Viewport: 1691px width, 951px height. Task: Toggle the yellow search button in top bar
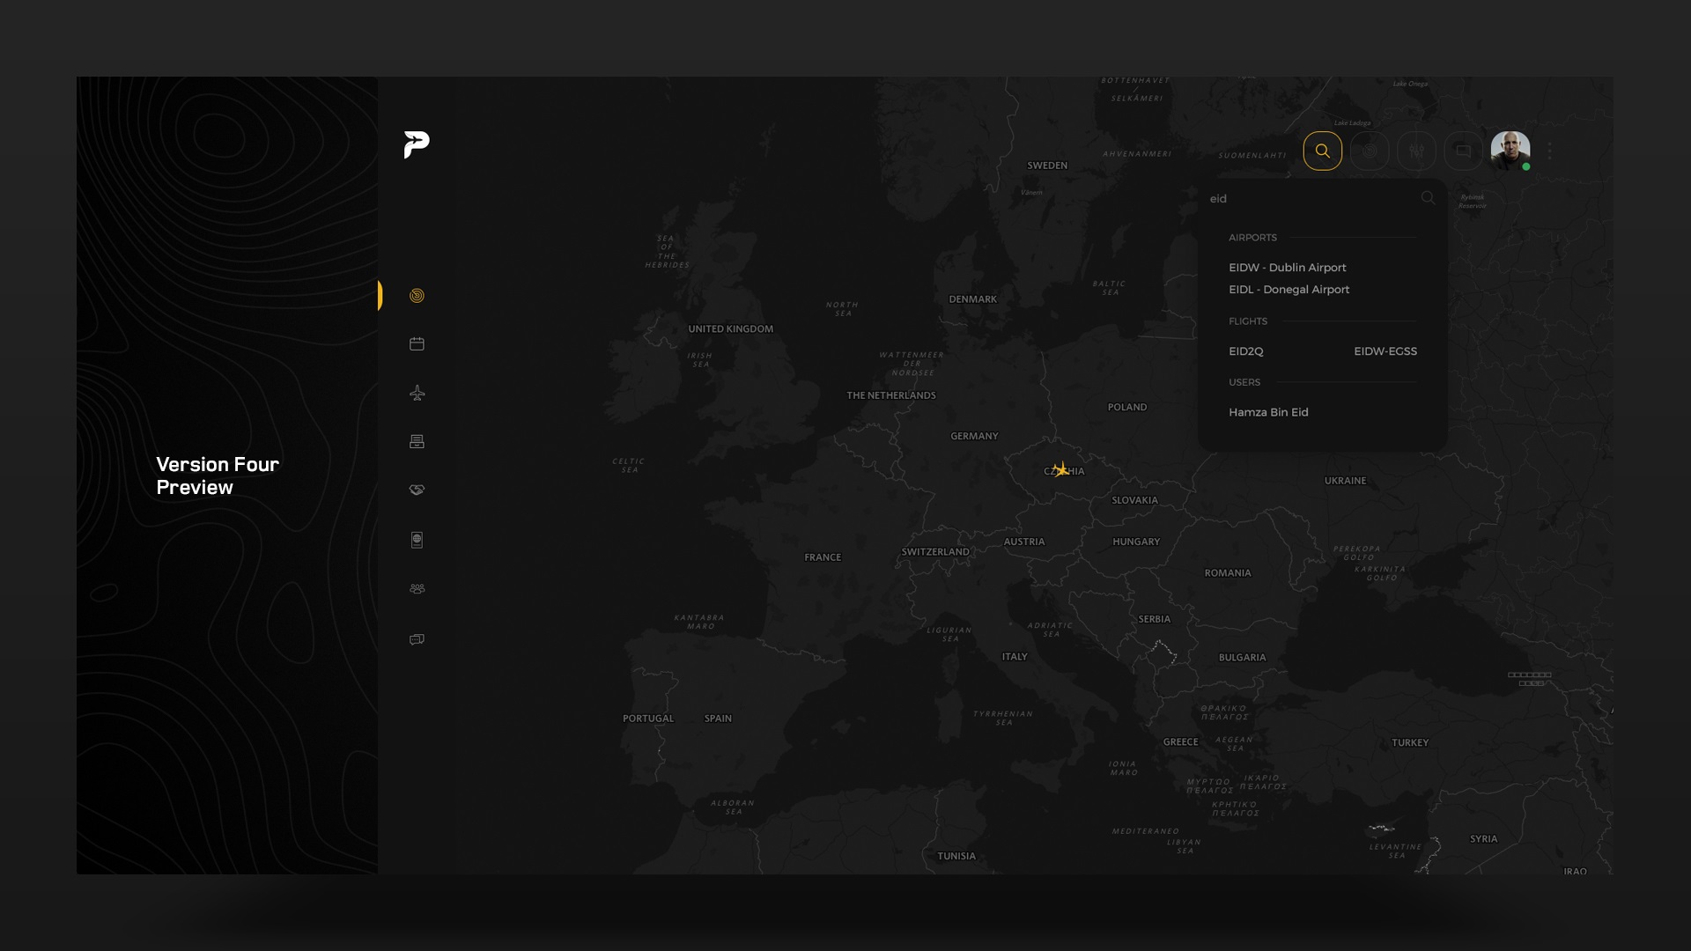click(x=1322, y=151)
